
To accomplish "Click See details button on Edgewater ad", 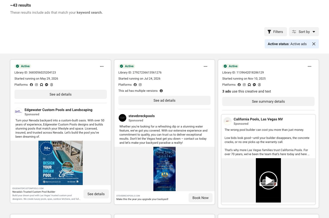I will [x=96, y=194].
